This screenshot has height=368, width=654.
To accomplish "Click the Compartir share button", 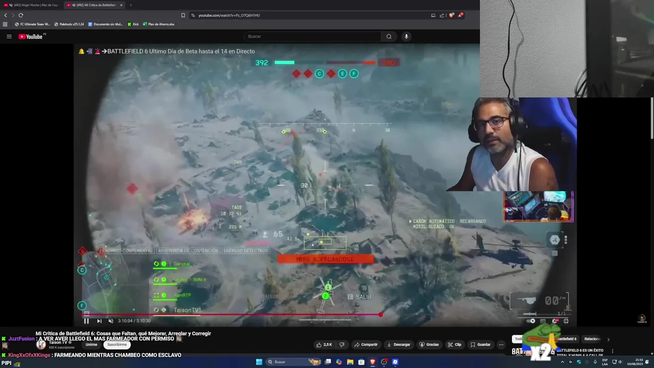I will 366,344.
